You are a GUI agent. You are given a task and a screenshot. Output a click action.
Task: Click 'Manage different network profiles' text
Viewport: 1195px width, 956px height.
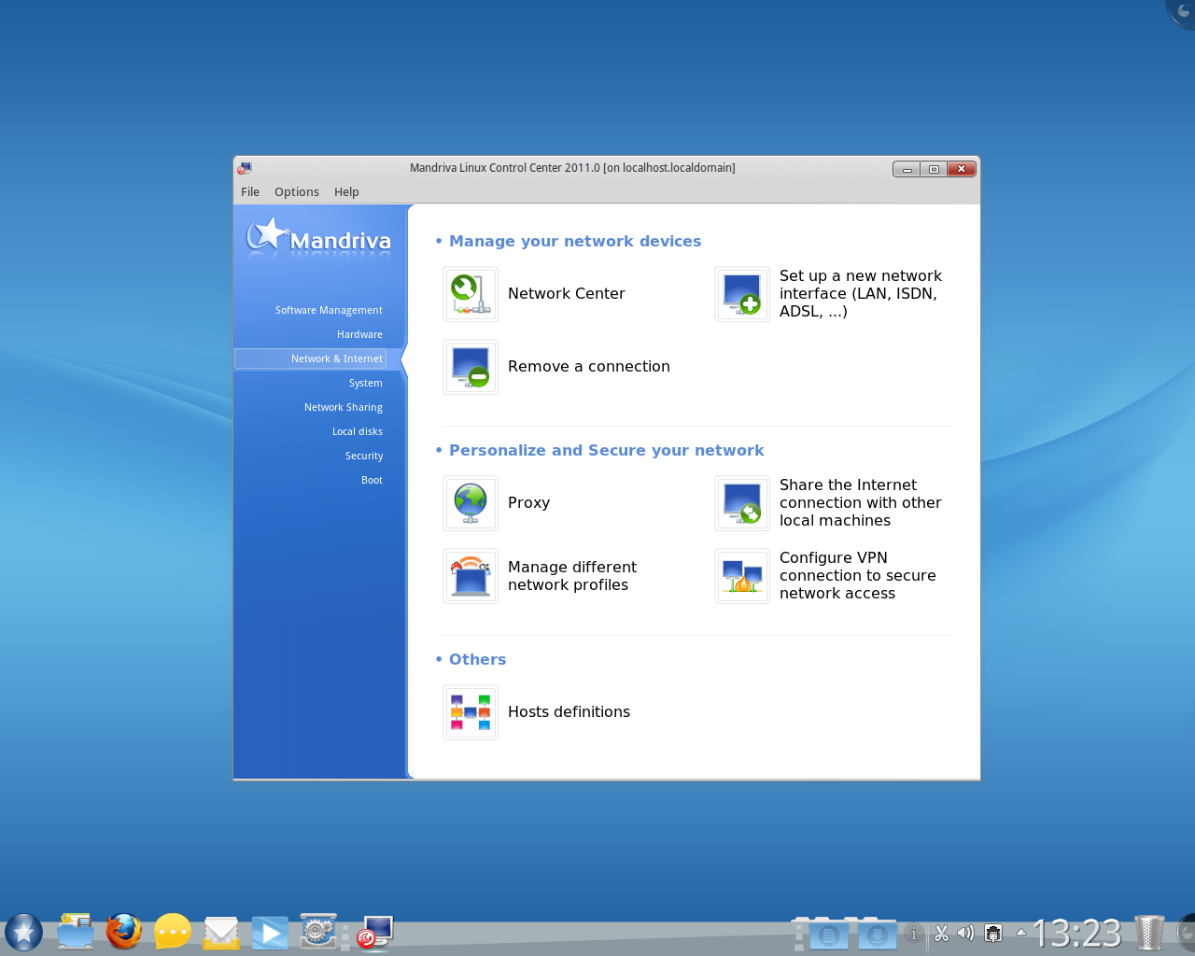point(572,576)
